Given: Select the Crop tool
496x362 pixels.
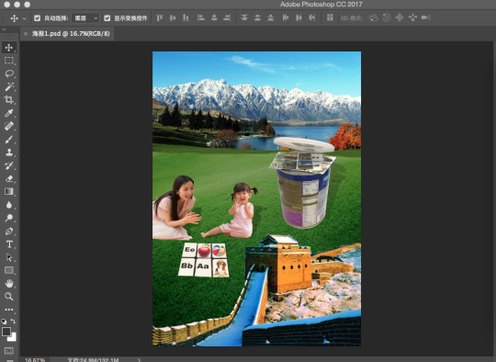Looking at the screenshot, I should click(9, 99).
